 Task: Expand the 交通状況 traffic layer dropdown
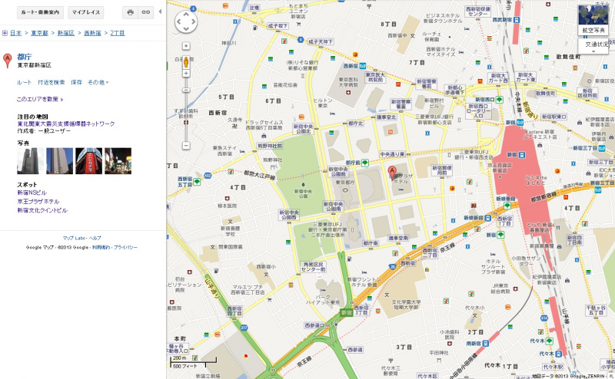click(596, 45)
